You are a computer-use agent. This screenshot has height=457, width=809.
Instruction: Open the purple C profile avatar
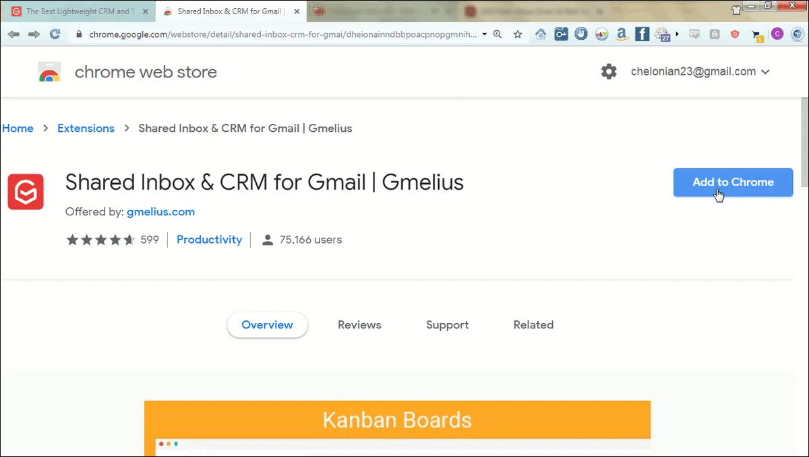point(777,34)
